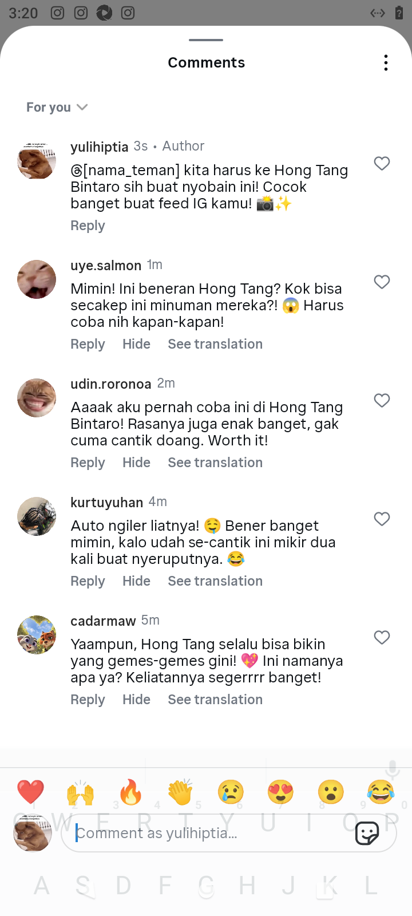The image size is (412, 916).
Task: Reply to yulihiptia's comment
Action: (x=88, y=226)
